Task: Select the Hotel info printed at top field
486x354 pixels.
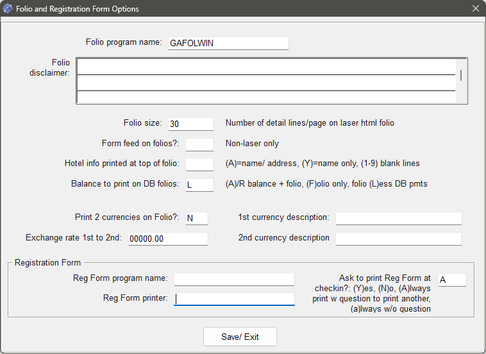Action: click(x=199, y=164)
